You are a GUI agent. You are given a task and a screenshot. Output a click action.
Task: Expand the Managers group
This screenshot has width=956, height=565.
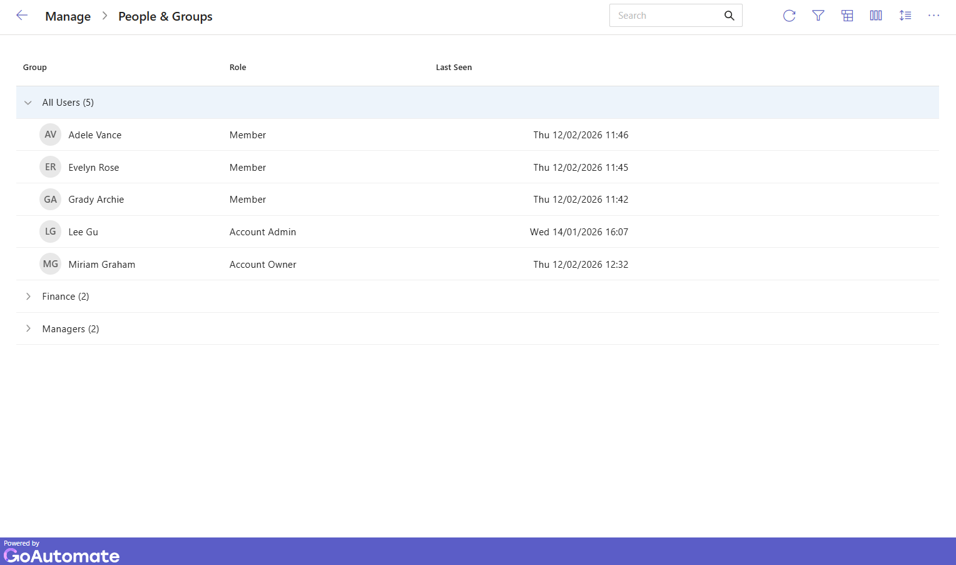(x=28, y=328)
